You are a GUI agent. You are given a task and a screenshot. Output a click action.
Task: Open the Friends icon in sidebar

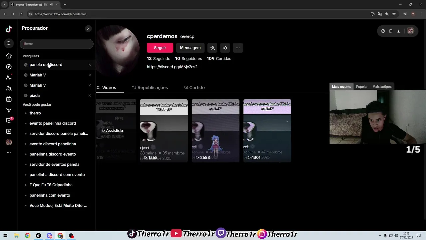[9, 88]
